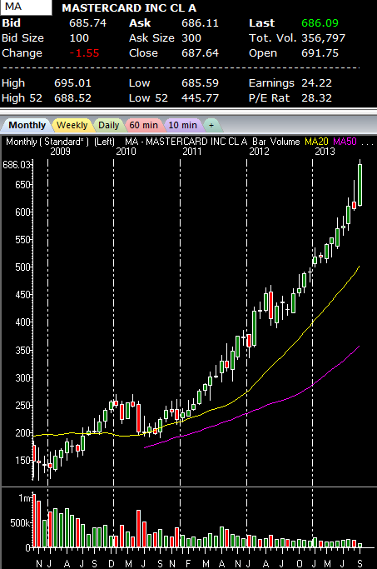Click the MA ticker symbol input field
The image size is (377, 569).
pyautogui.click(x=26, y=7)
